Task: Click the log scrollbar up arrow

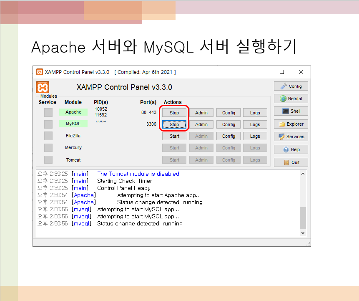Action: (x=303, y=174)
